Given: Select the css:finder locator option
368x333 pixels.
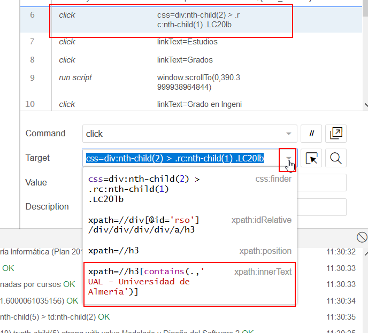Looking at the screenshot, I should click(x=190, y=189).
